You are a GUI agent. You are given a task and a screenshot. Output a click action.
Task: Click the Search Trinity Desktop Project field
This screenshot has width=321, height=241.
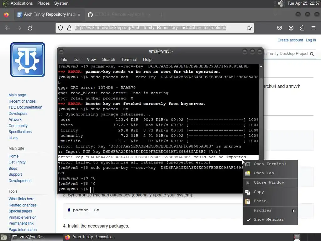tap(287, 54)
